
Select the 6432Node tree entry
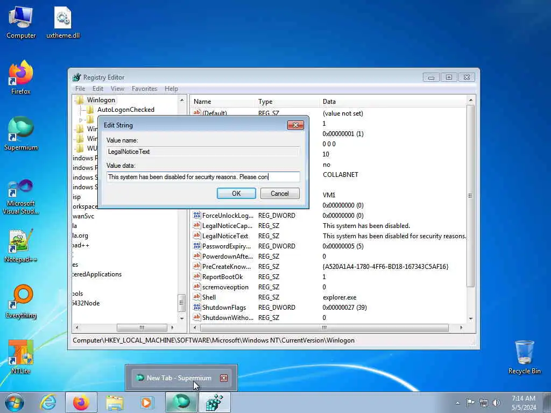[86, 303]
